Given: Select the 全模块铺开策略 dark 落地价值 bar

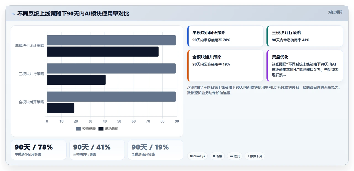Looking at the screenshot, I should click(60, 108).
